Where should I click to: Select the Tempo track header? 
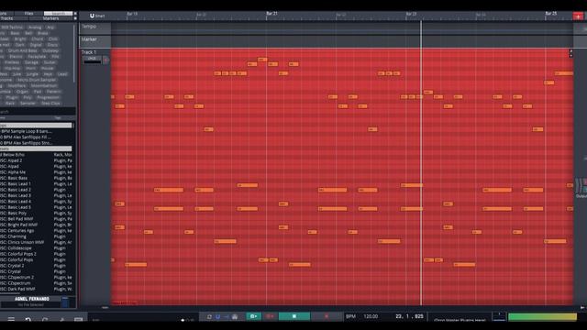pos(95,28)
